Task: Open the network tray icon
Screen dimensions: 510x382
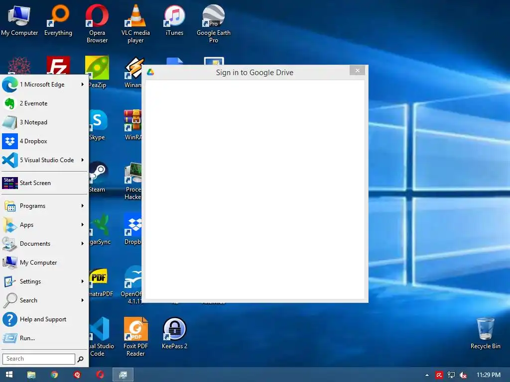Action: 451,375
